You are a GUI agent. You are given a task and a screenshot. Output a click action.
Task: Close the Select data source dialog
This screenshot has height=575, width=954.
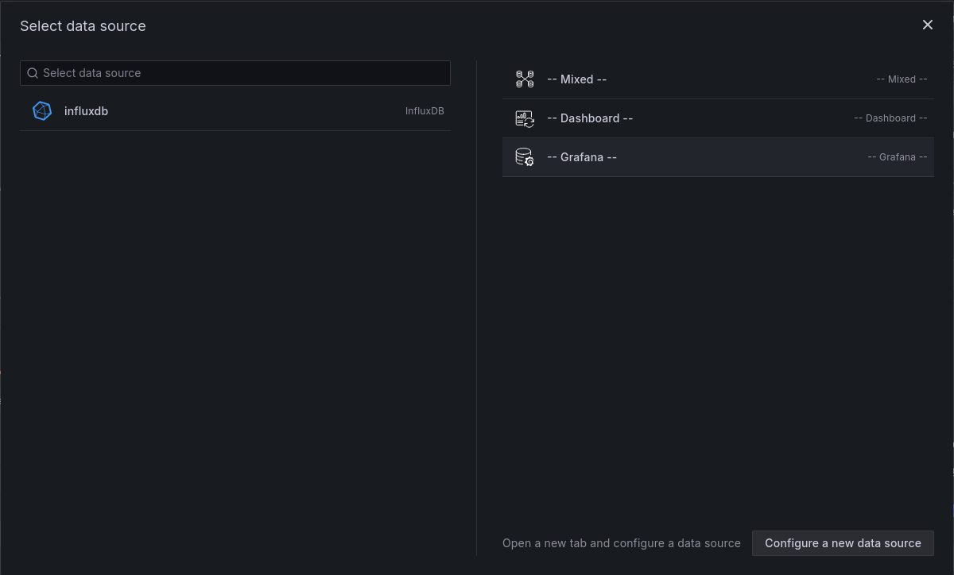[928, 25]
